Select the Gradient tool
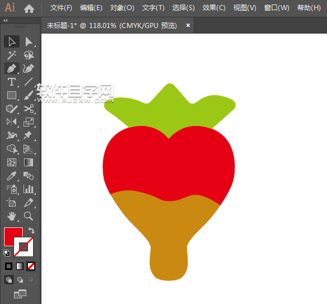Screen dimensions: 327x304 [29, 162]
